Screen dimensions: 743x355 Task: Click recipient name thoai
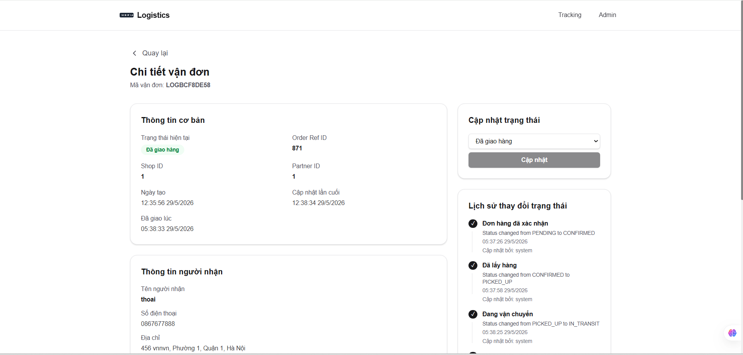point(148,299)
